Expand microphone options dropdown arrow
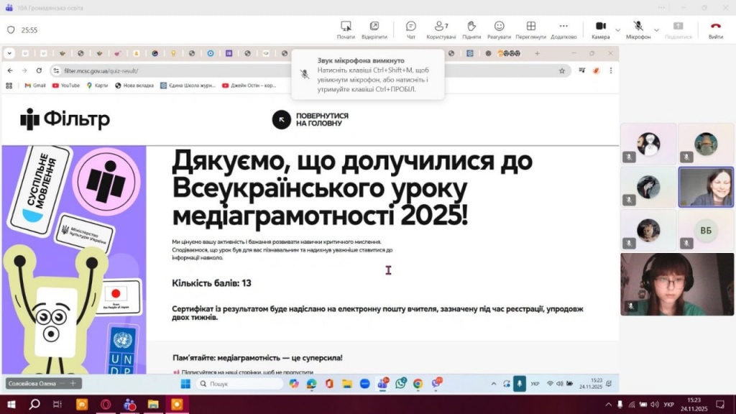Image resolution: width=736 pixels, height=414 pixels. [656, 30]
